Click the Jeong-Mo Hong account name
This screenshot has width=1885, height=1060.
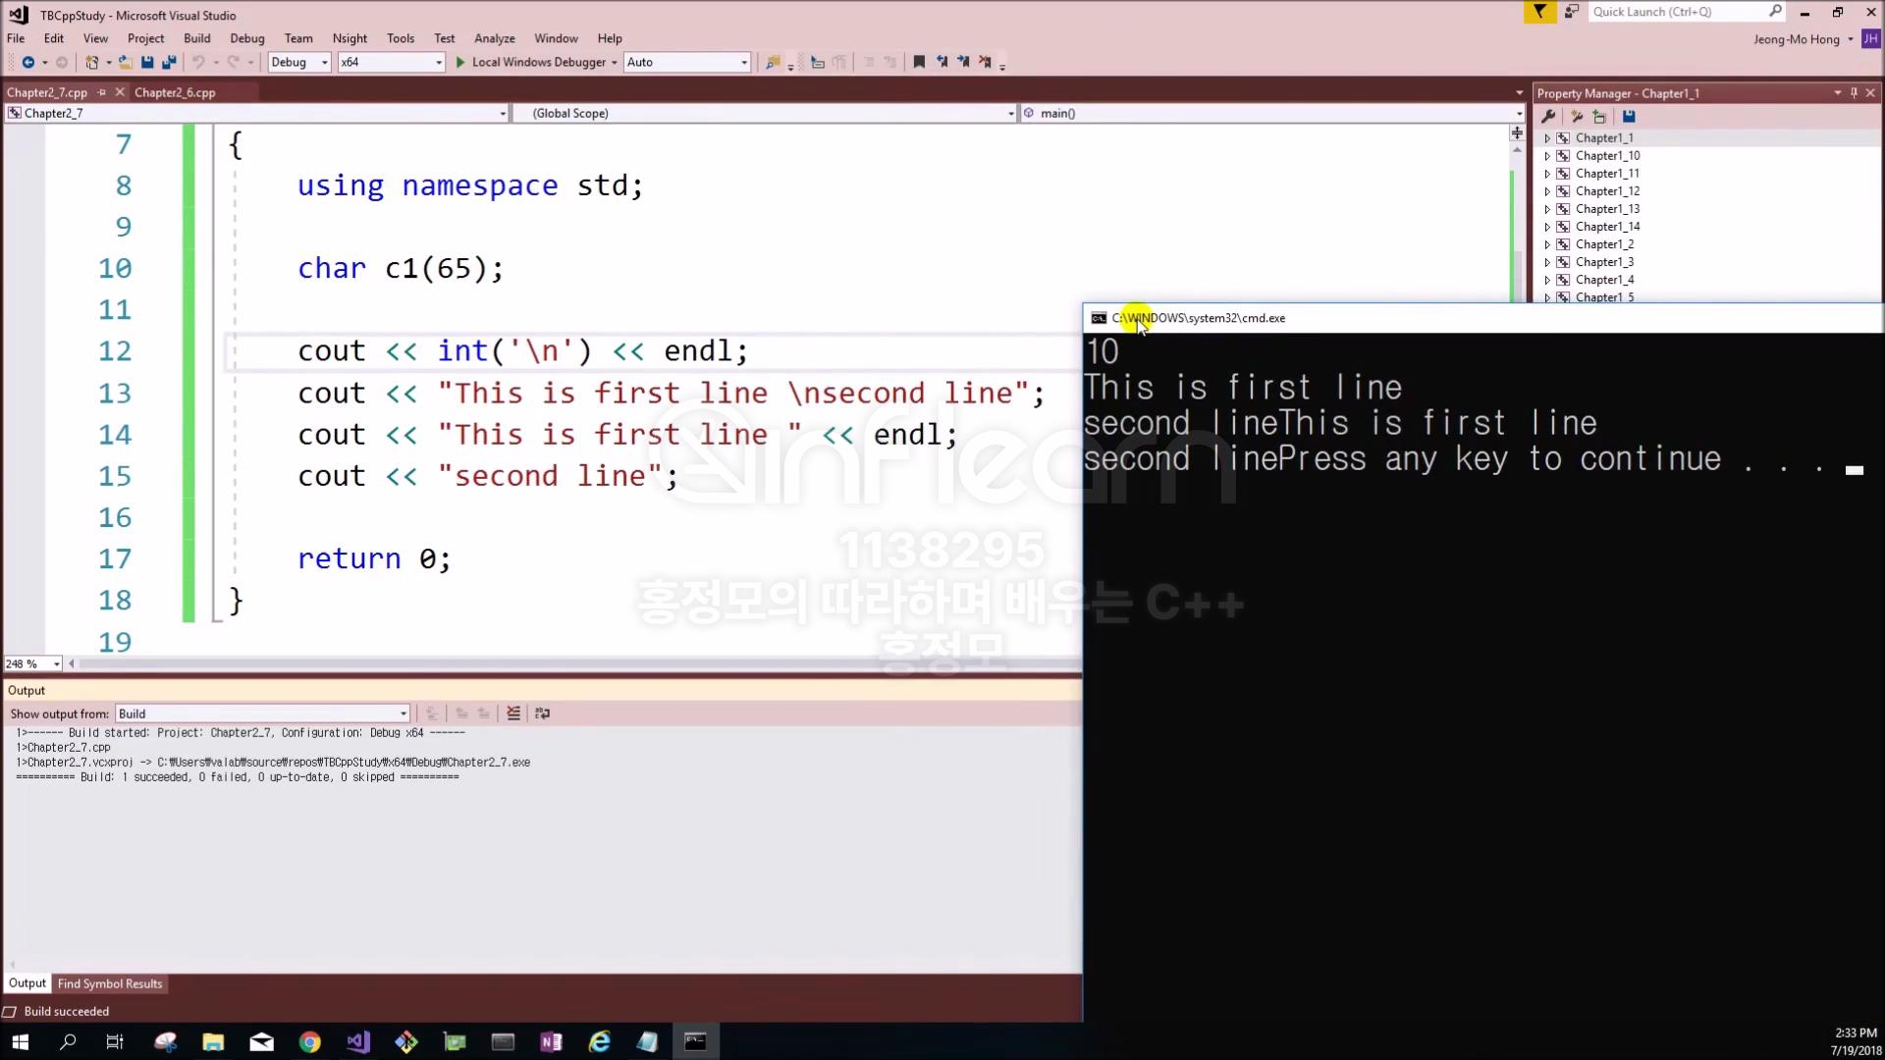click(x=1796, y=39)
